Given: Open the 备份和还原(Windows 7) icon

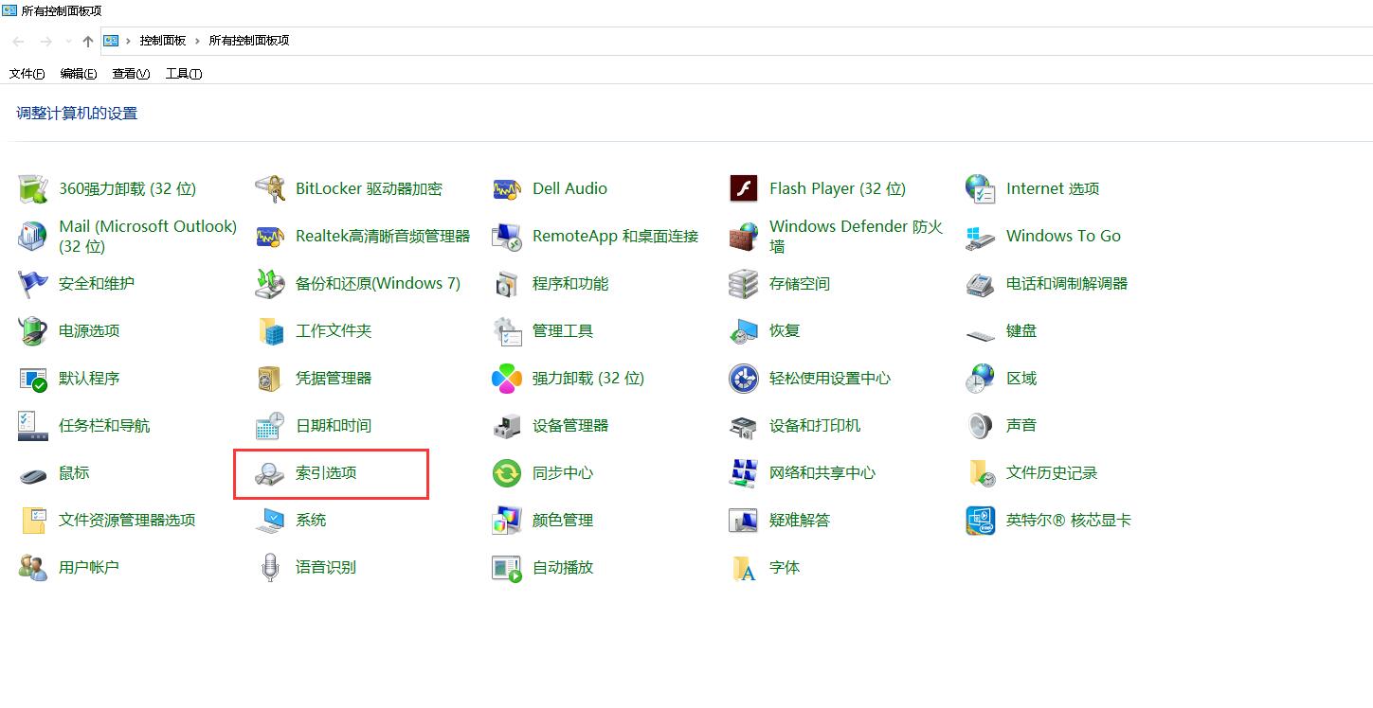Looking at the screenshot, I should pos(270,283).
